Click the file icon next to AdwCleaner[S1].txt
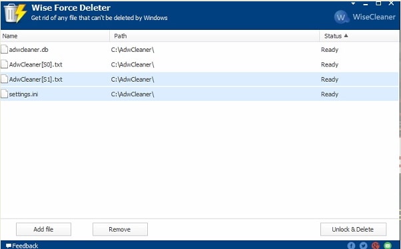The image size is (401, 249). 4,79
